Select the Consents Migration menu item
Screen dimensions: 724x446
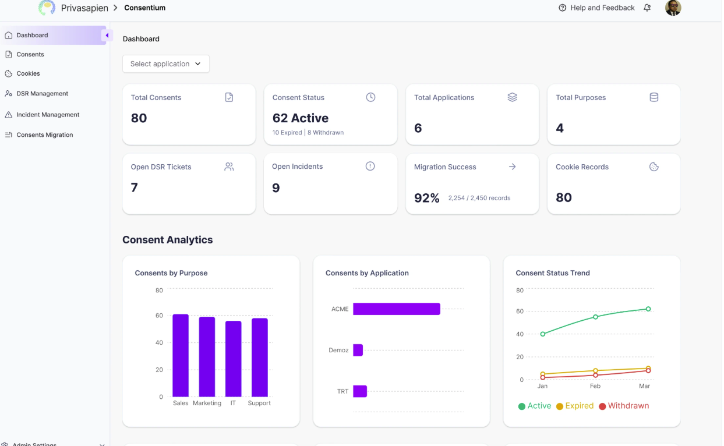click(x=45, y=134)
